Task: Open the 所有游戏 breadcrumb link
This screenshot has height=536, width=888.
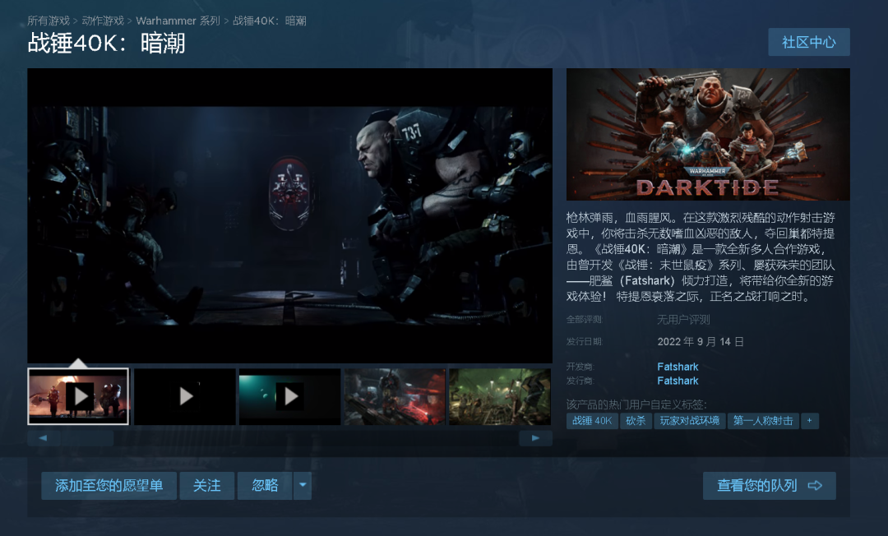Action: click(x=49, y=21)
